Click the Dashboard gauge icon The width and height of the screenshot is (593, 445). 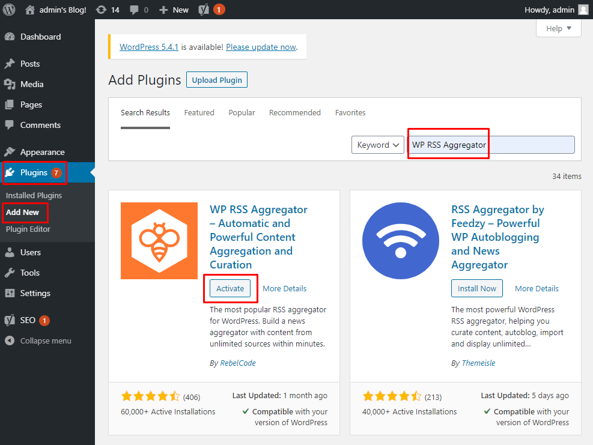(10, 37)
